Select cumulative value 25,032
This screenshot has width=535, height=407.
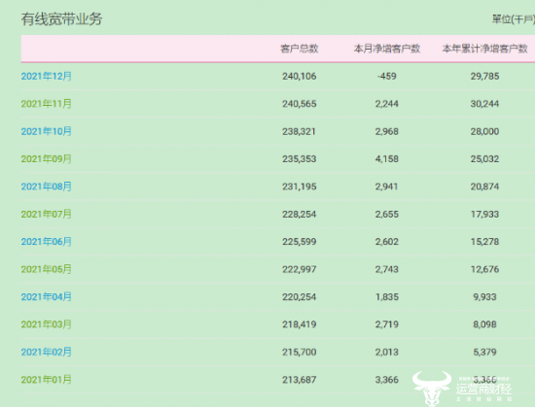(484, 158)
